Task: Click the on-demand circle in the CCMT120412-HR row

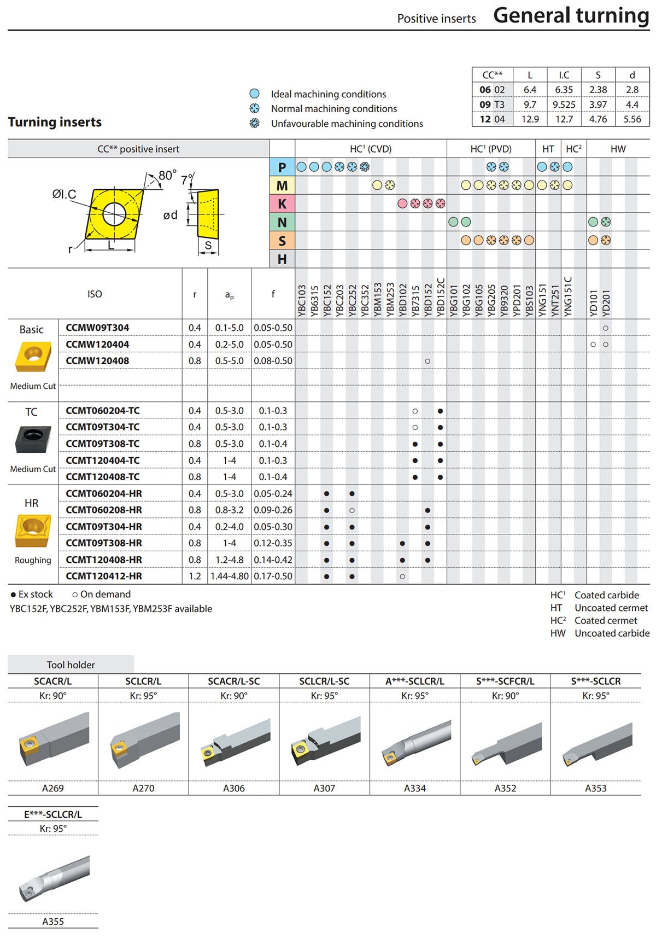Action: [402, 576]
